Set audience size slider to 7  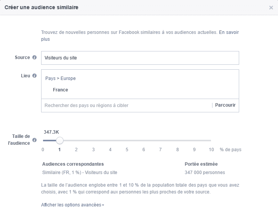160,141
